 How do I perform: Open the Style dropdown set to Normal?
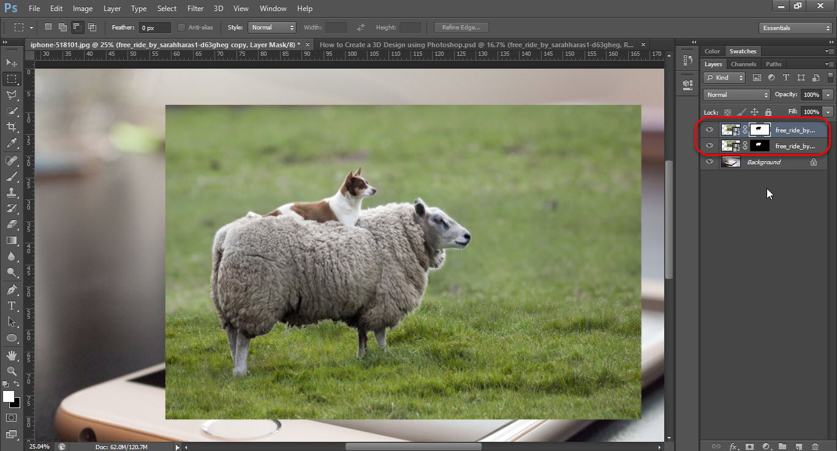coord(272,28)
